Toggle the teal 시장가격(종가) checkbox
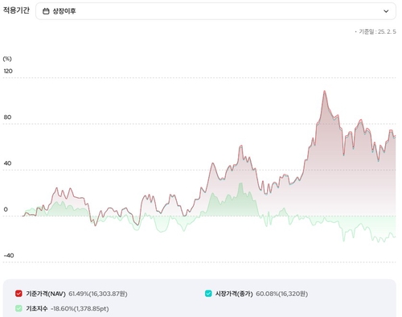This screenshot has width=402, height=317. 208,294
